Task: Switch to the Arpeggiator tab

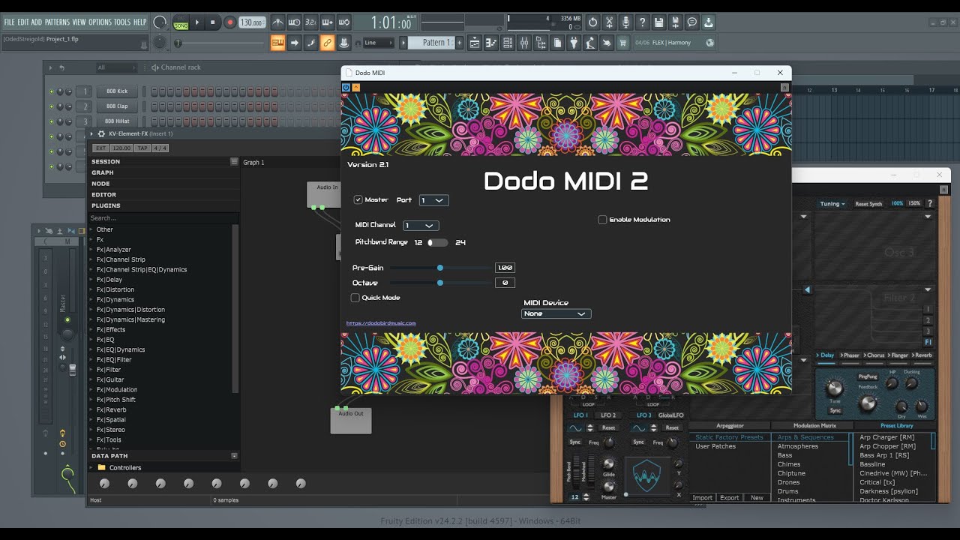Action: click(x=730, y=426)
